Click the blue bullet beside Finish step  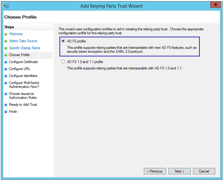pyautogui.click(x=6, y=112)
